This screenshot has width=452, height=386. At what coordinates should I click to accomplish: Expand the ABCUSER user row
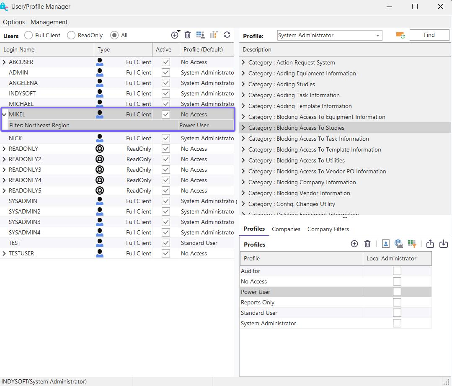[4, 62]
